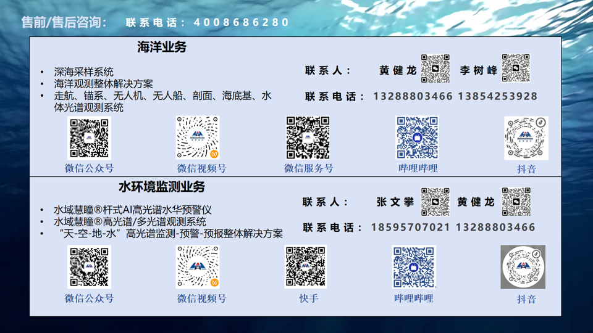This screenshot has height=333, width=593.
Task: Click the 抖音 label under 海洋业务
Action: (526, 169)
